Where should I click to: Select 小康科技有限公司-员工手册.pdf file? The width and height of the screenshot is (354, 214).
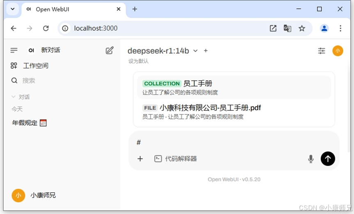point(234,111)
